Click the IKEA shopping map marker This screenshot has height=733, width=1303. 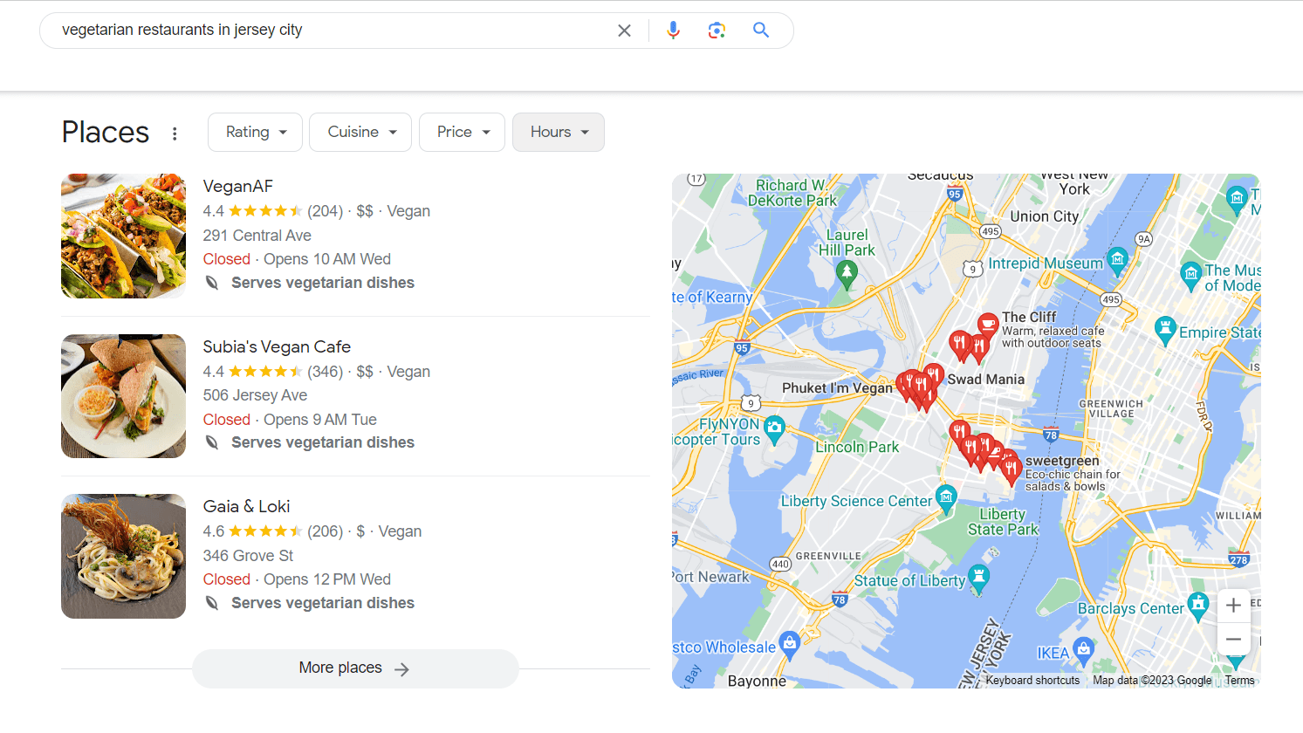[x=1084, y=649]
